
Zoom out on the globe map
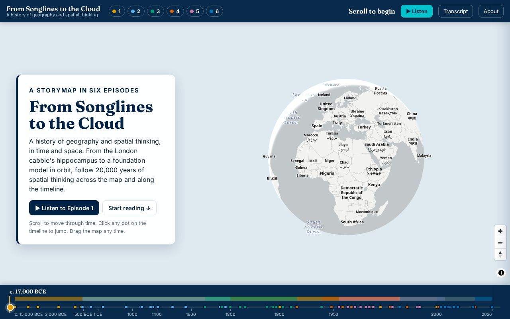tap(500, 243)
